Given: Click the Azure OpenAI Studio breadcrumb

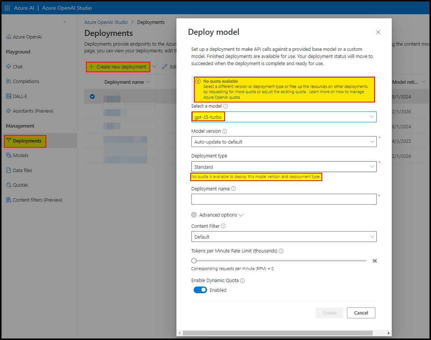Looking at the screenshot, I should click(x=106, y=22).
